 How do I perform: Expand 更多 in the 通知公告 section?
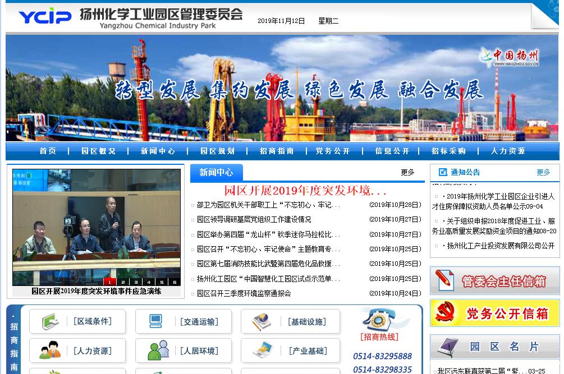click(x=543, y=173)
